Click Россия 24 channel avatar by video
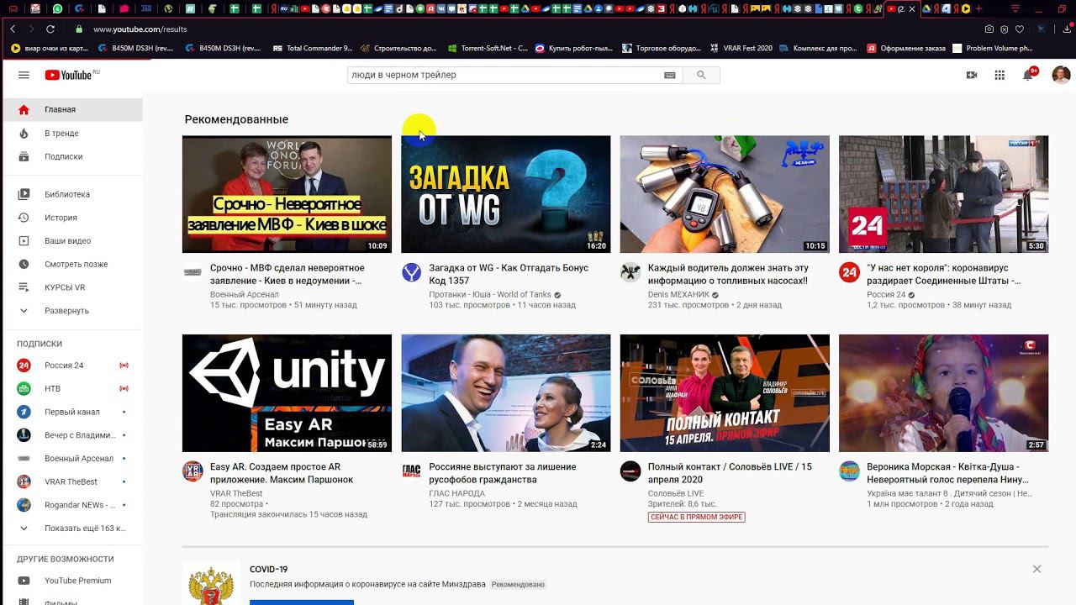The width and height of the screenshot is (1076, 605). tap(849, 272)
